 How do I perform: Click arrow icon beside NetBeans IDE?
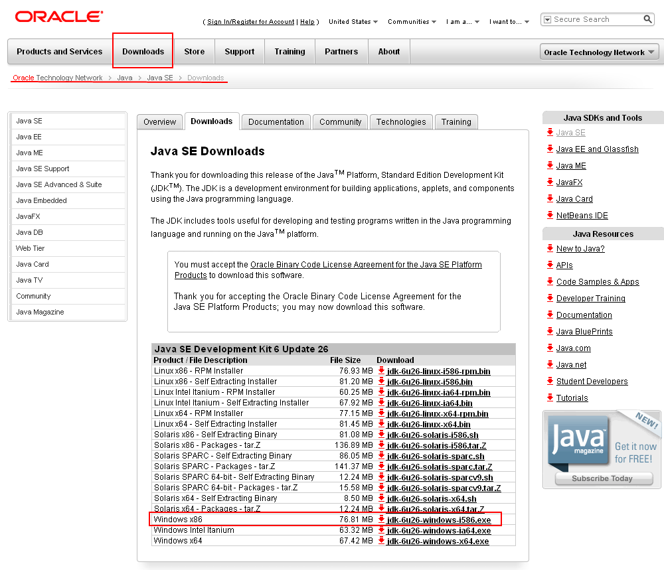click(x=550, y=214)
